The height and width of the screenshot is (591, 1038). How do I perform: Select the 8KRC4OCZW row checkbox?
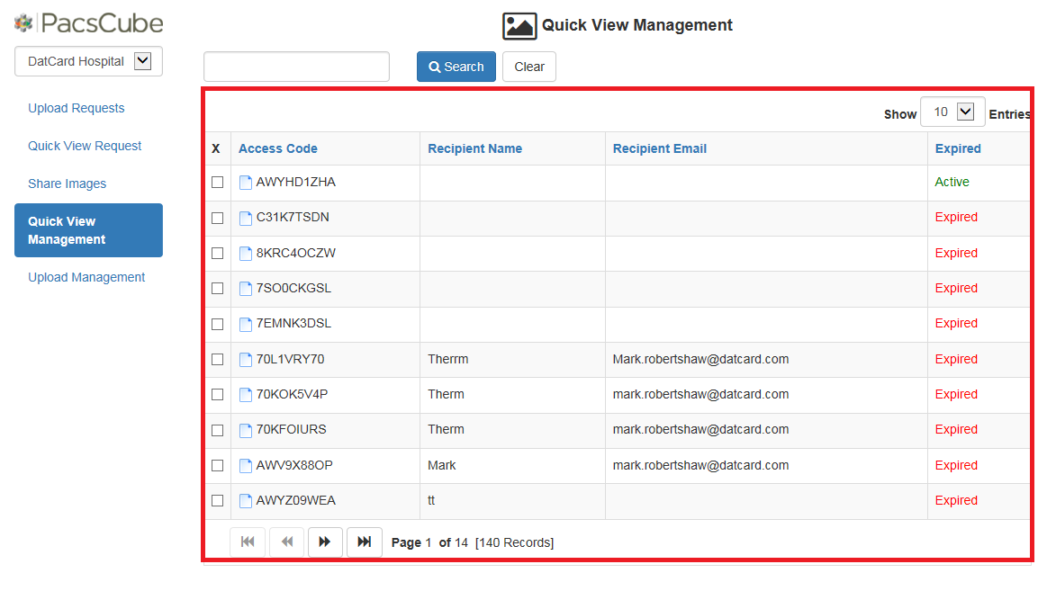(x=217, y=253)
